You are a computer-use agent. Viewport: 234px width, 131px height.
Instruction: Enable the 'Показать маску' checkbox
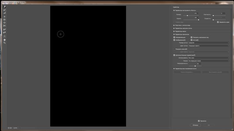(174, 49)
